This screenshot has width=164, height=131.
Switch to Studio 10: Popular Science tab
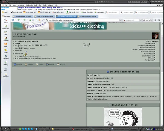[x=45, y=16]
